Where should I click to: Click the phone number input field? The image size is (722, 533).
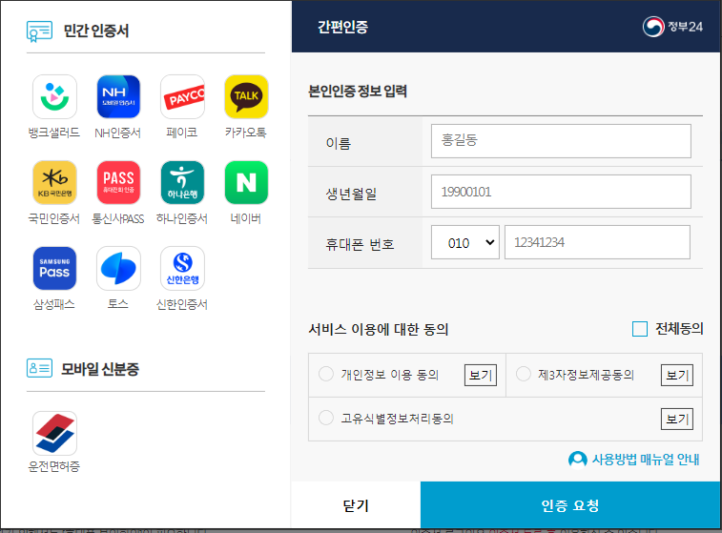point(597,242)
